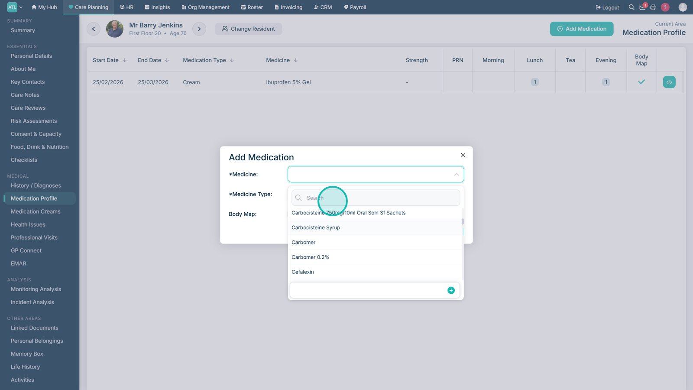Image resolution: width=693 pixels, height=390 pixels.
Task: Open CRM tab
Action: pyautogui.click(x=323, y=7)
